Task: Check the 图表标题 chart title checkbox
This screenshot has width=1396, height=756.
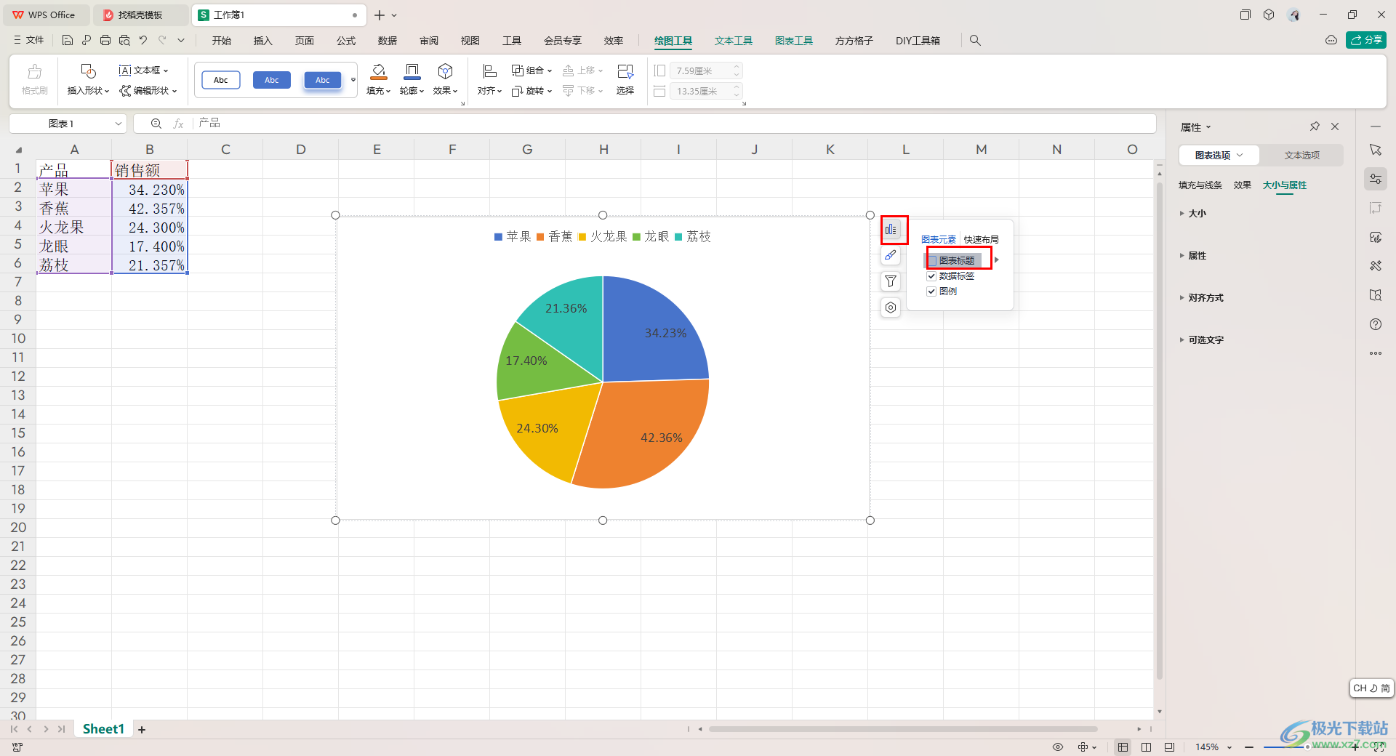Action: (932, 260)
